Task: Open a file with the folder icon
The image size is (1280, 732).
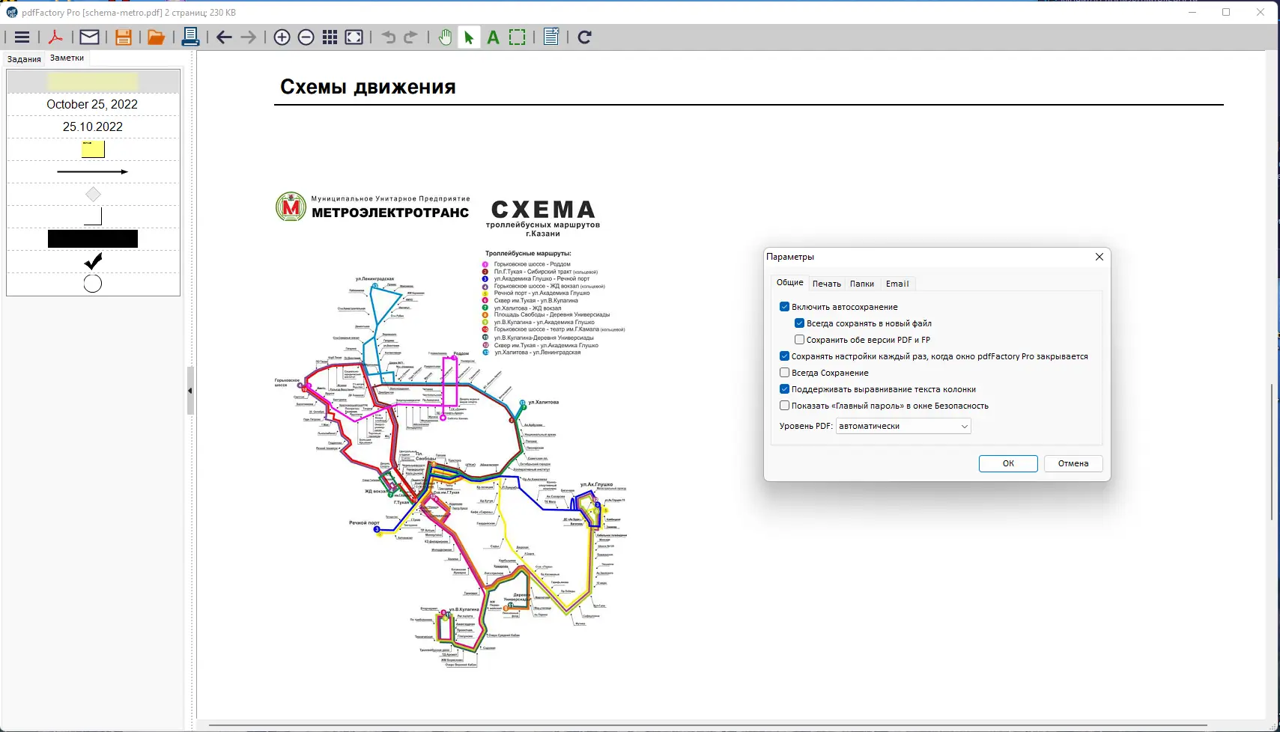Action: click(x=156, y=37)
